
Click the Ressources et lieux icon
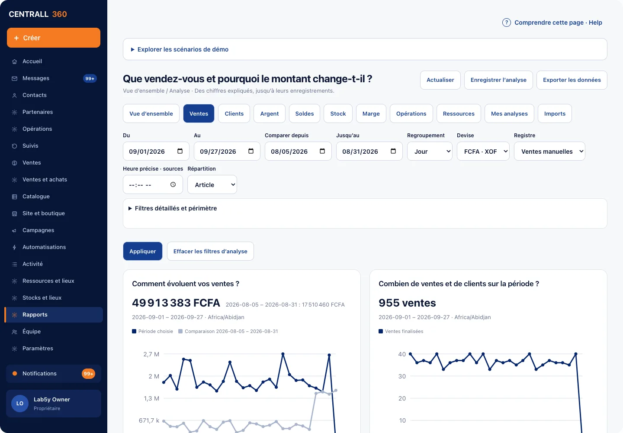(x=14, y=281)
